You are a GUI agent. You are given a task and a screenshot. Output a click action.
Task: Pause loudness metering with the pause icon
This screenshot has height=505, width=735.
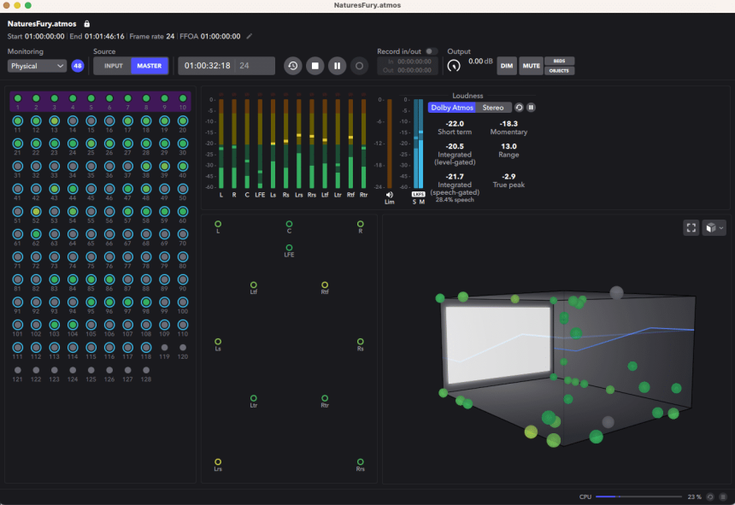[531, 107]
